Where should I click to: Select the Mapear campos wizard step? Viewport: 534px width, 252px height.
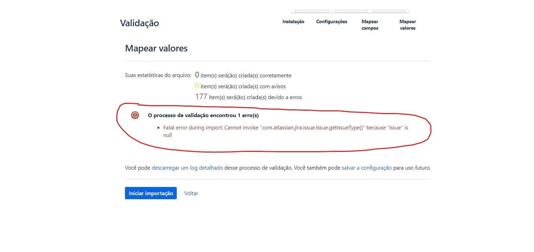click(370, 25)
